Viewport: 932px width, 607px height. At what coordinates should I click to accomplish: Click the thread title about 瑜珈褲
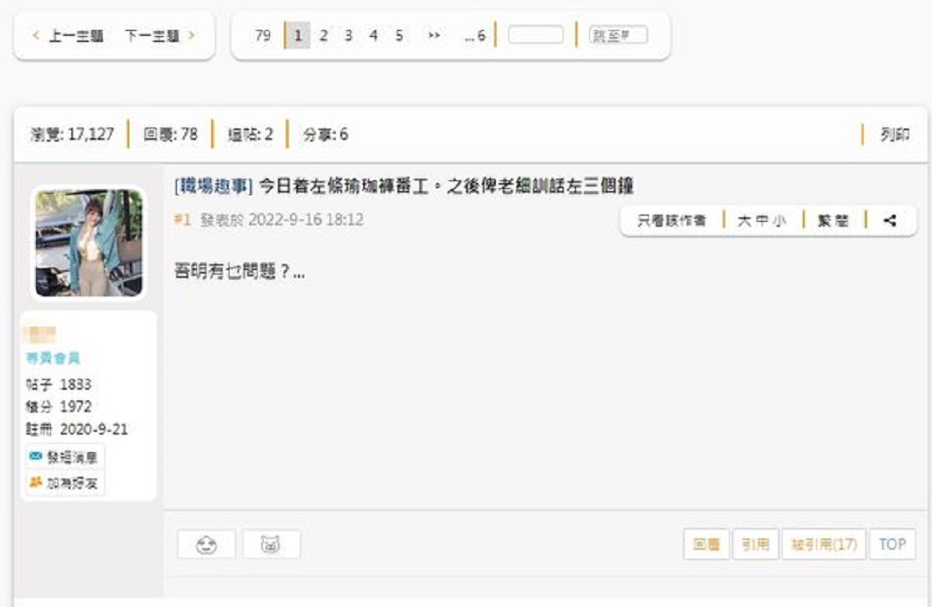coord(447,186)
